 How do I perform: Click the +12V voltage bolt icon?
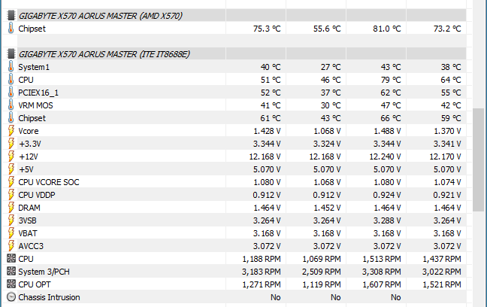click(x=11, y=157)
